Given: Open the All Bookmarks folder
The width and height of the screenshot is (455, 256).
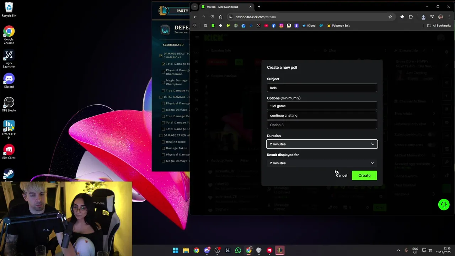Looking at the screenshot, I should (x=439, y=26).
